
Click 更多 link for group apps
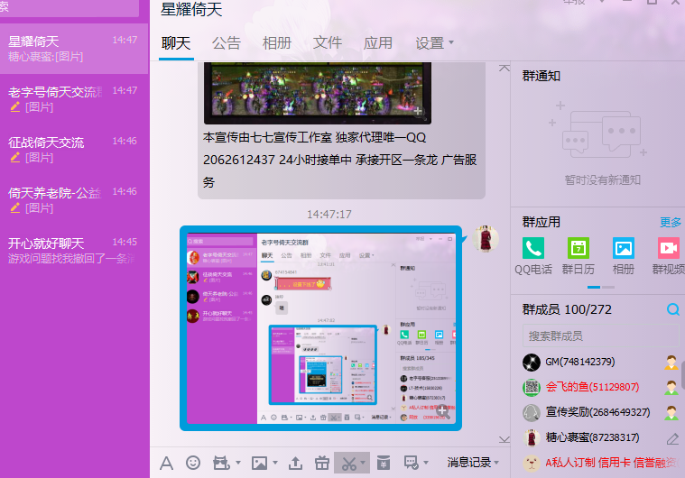[671, 222]
